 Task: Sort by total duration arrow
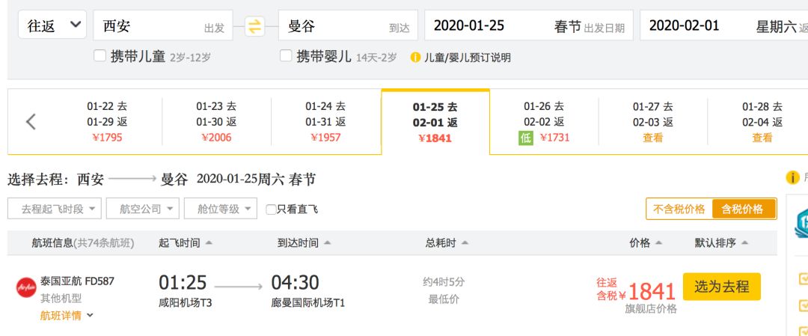(465, 243)
